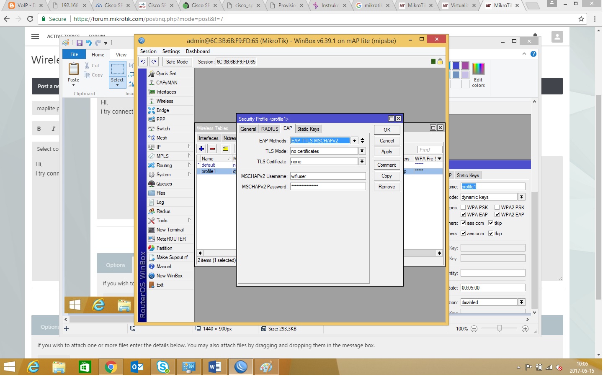Viewport: 603px width, 376px height.
Task: Click the Apply button
Action: 387,152
